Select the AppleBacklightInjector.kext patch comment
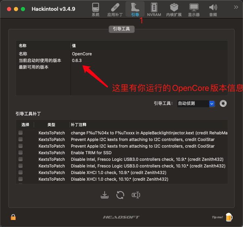Screen dimensions: 243x227 [149, 133]
